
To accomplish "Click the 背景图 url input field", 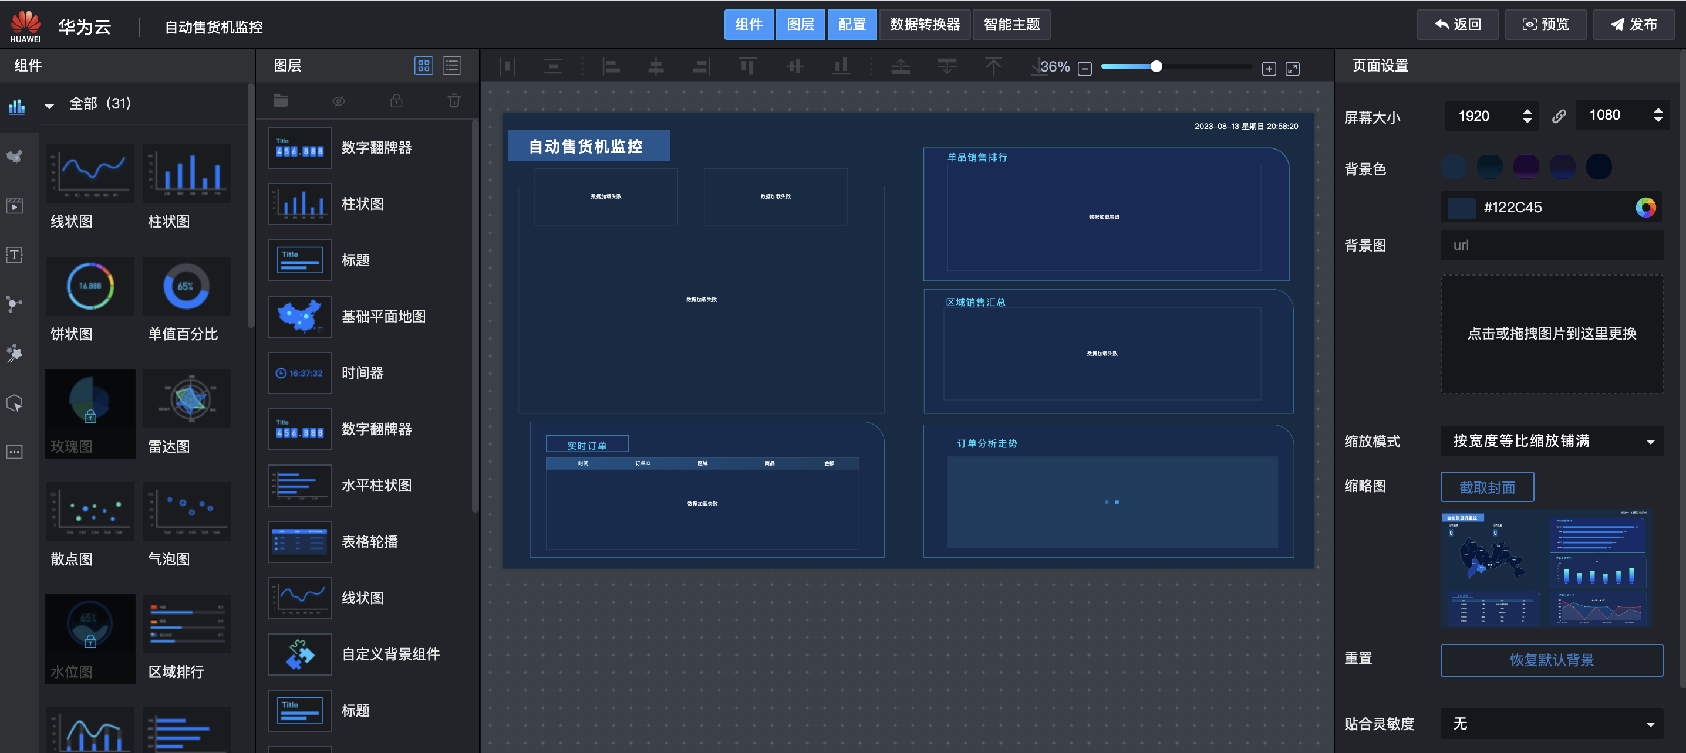I will (1551, 245).
